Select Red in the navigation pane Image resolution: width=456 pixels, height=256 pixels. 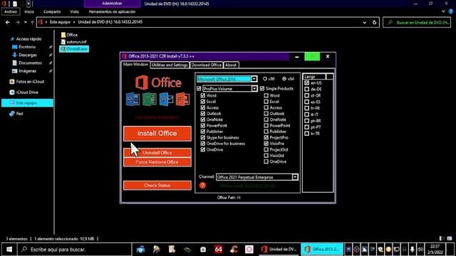(x=16, y=114)
